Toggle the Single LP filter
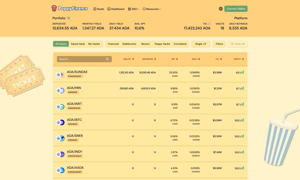300x180 pixels. pos(200,44)
